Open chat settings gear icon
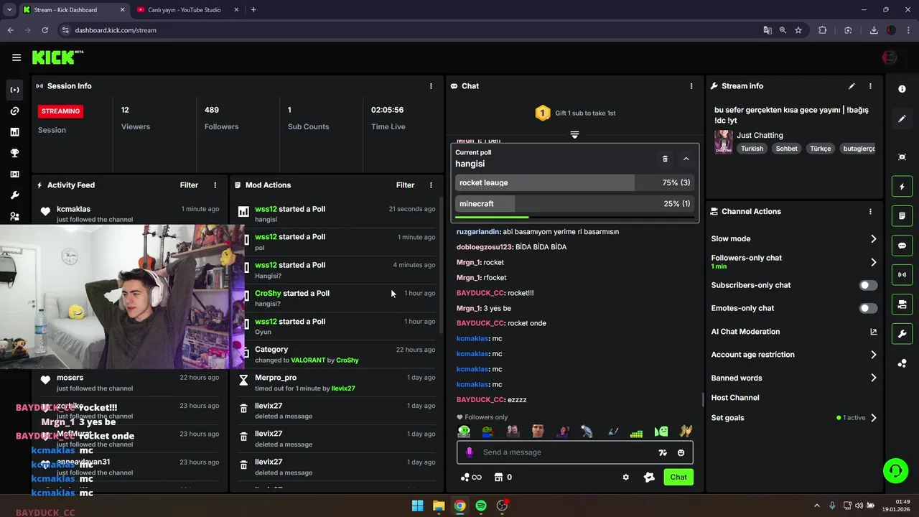The image size is (919, 517). pyautogui.click(x=626, y=477)
